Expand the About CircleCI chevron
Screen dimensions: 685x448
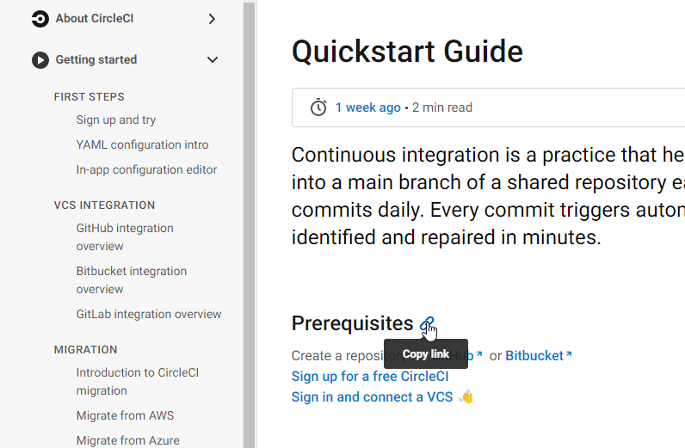click(212, 19)
